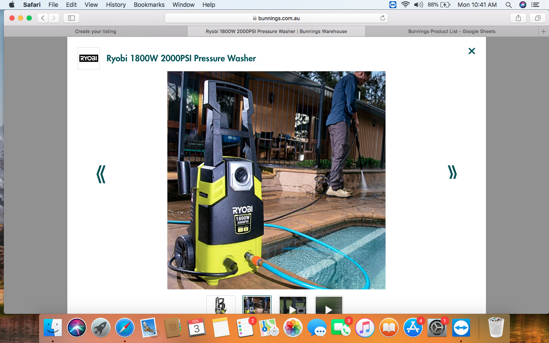549x343 pixels.
Task: Open the Safari application menu
Action: 32,5
